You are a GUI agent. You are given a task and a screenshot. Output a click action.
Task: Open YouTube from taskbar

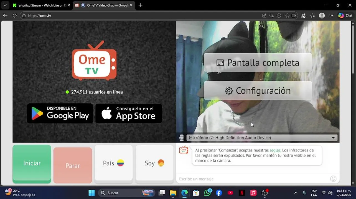[x=230, y=193]
